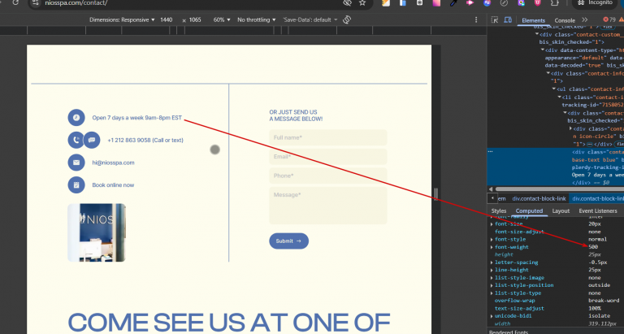
Task: Collapse the div data-content-type node
Action: coord(543,50)
